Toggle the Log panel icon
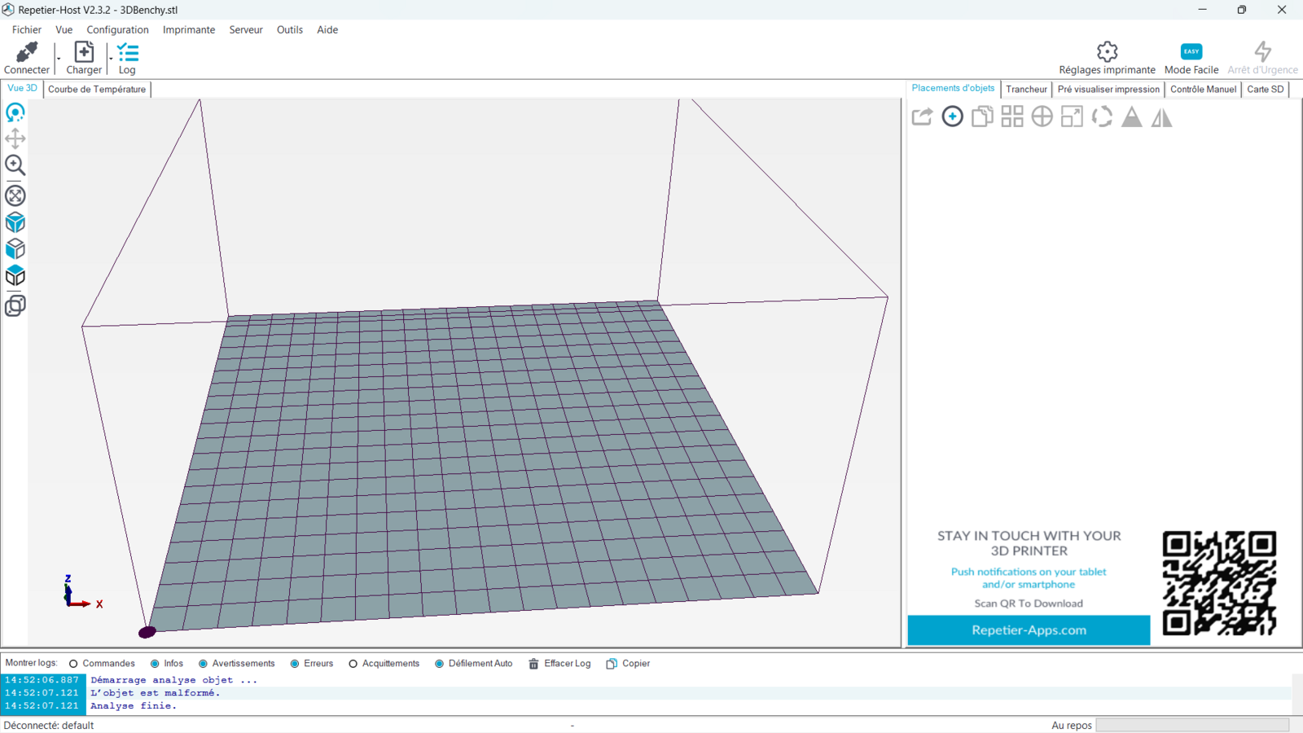This screenshot has width=1303, height=733. 128,53
